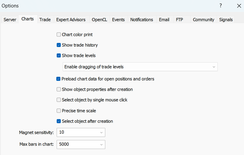Enable Precise time scale option
The image size is (244, 155).
(59, 111)
